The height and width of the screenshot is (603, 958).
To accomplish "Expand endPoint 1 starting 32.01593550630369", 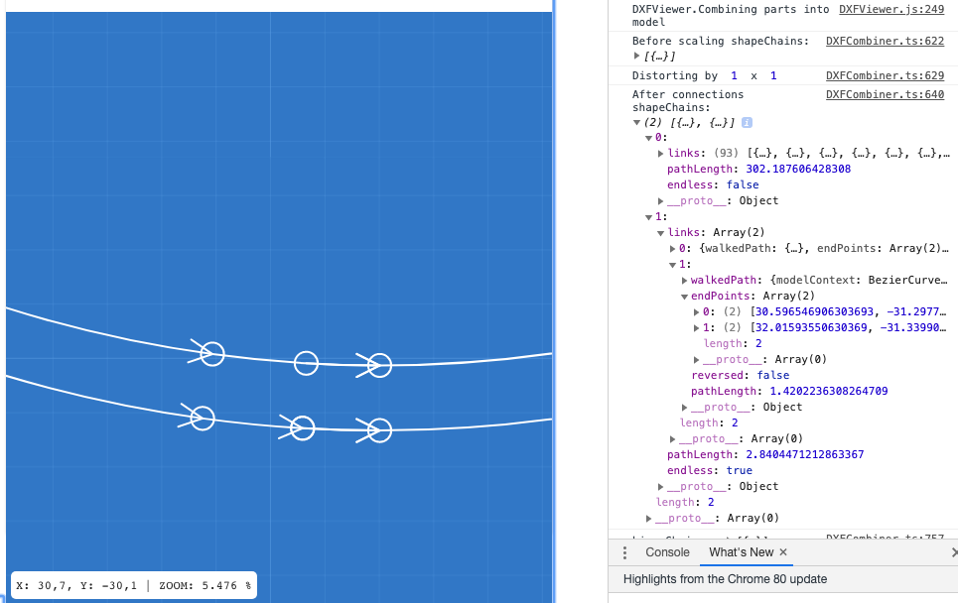I will [x=697, y=327].
